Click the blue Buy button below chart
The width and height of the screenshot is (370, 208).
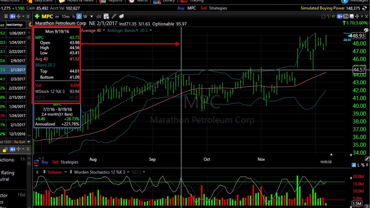click(45, 162)
